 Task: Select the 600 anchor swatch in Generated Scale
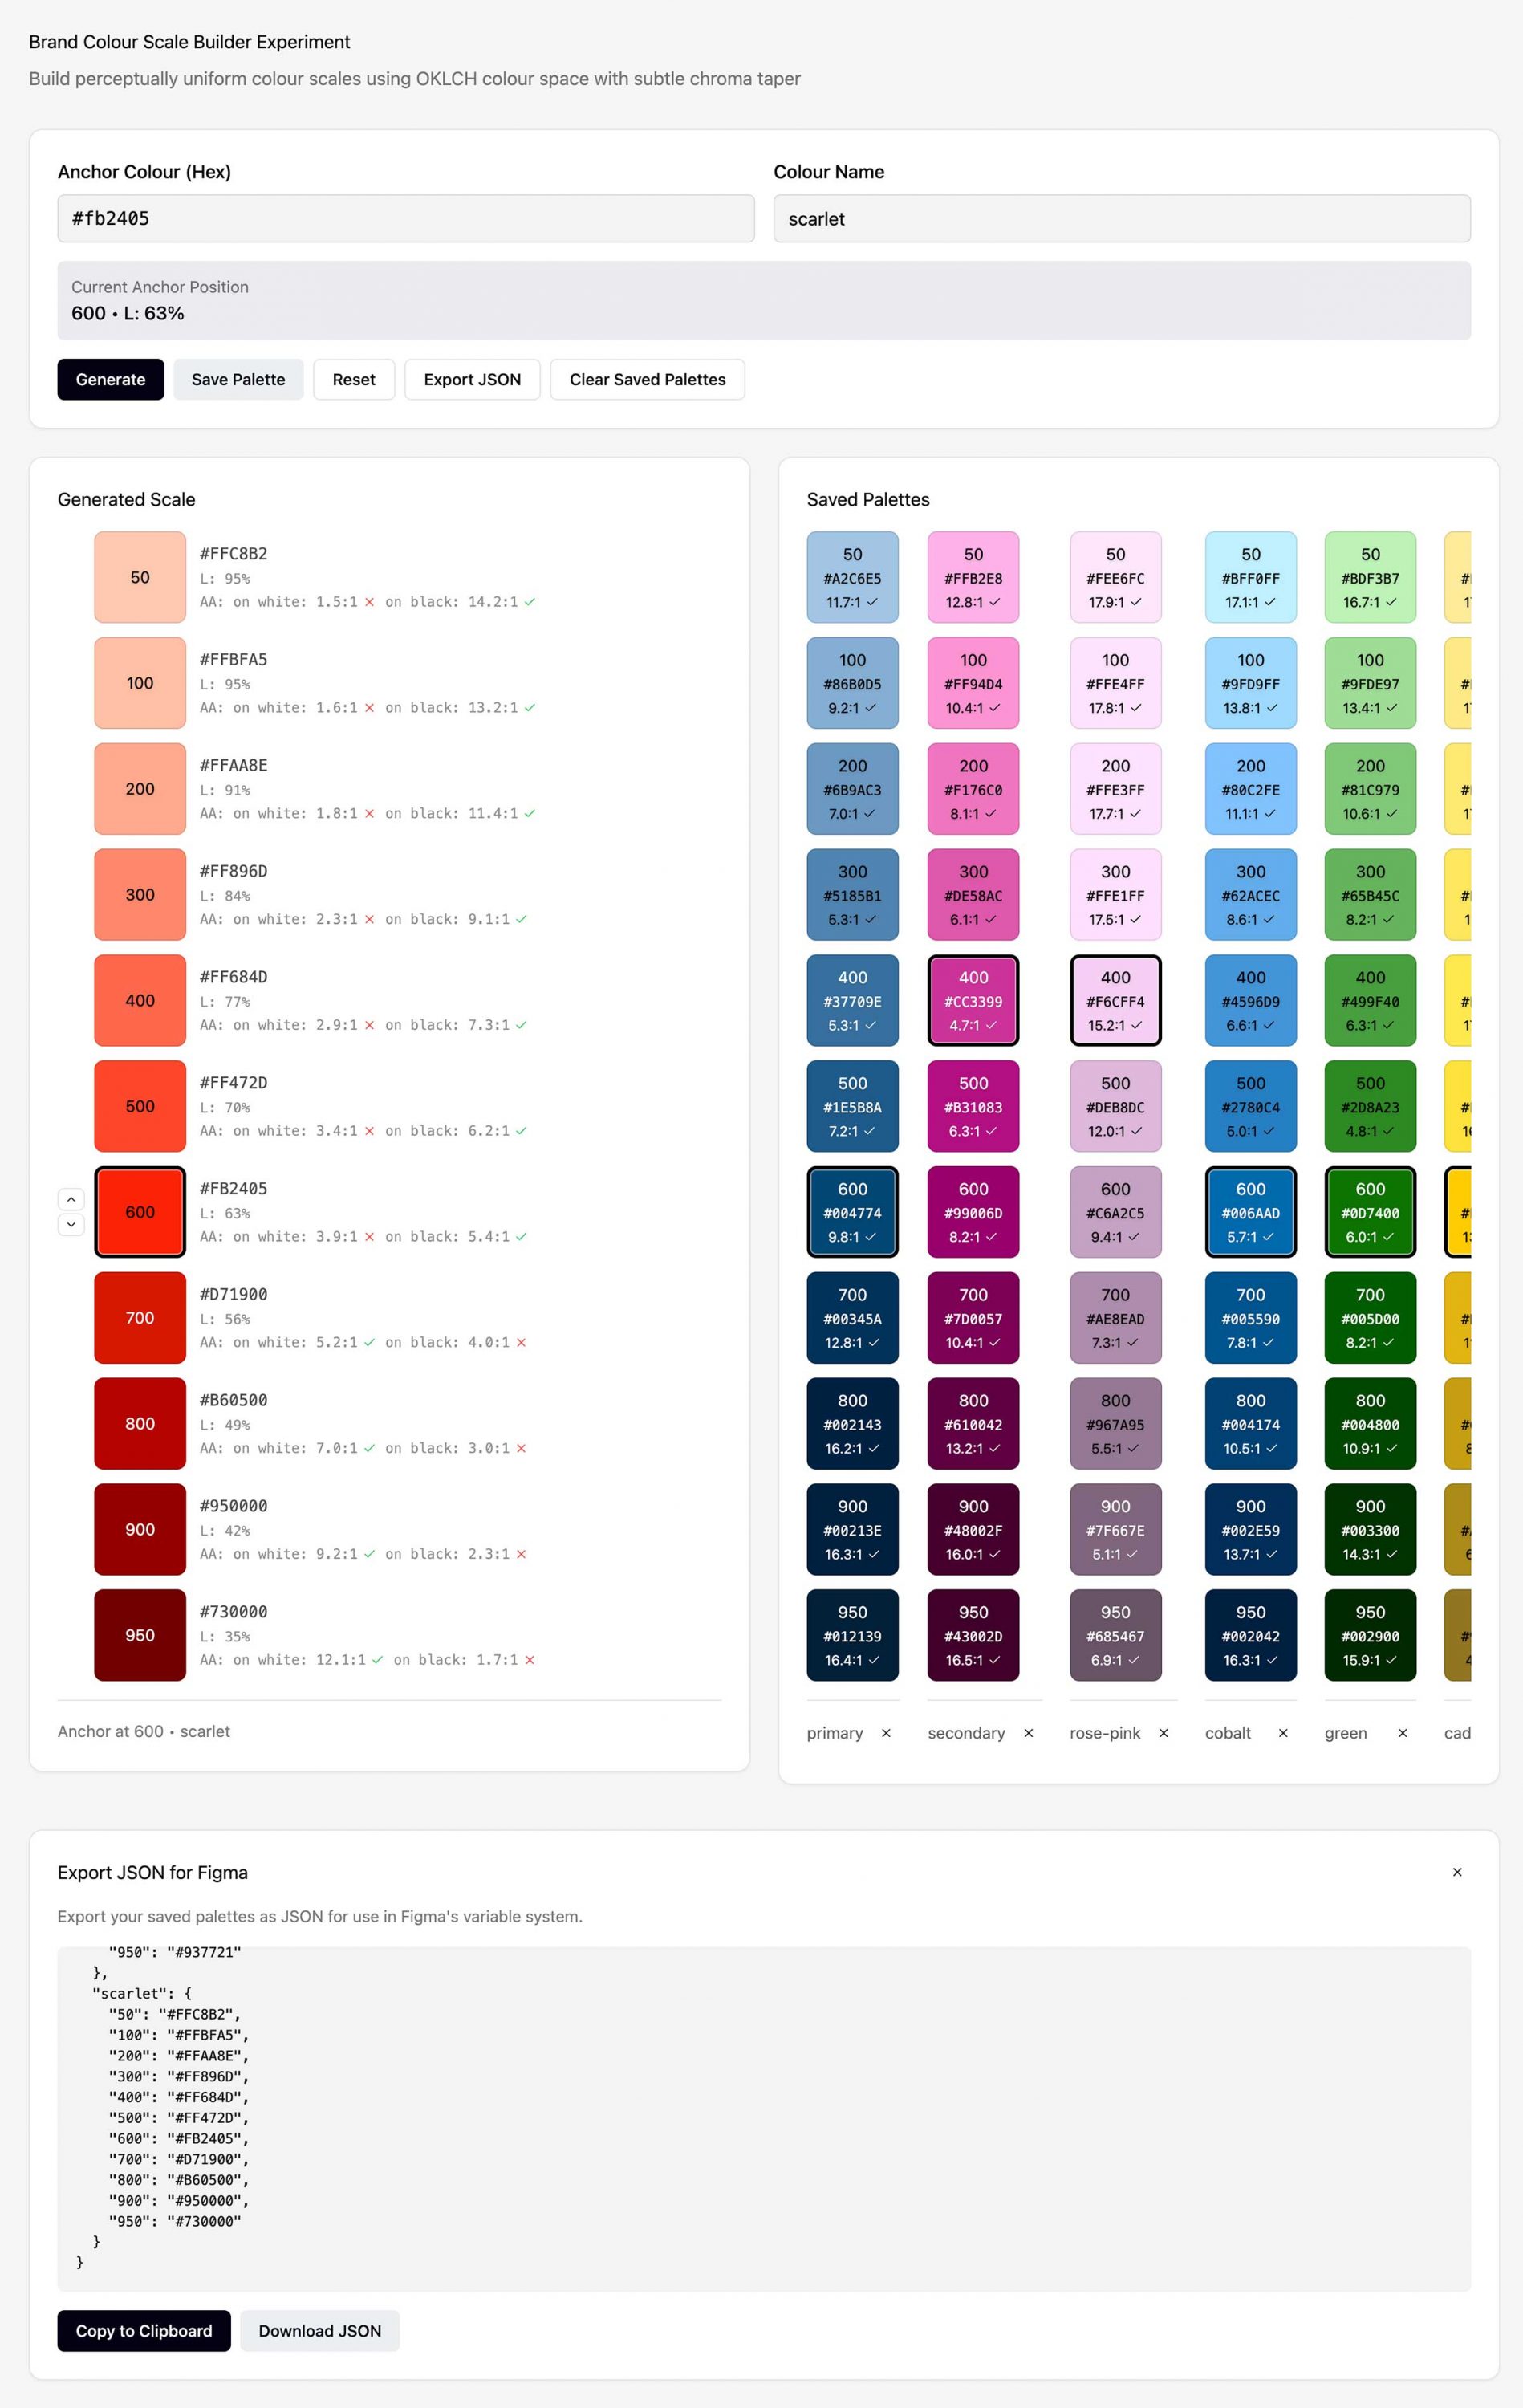[139, 1211]
